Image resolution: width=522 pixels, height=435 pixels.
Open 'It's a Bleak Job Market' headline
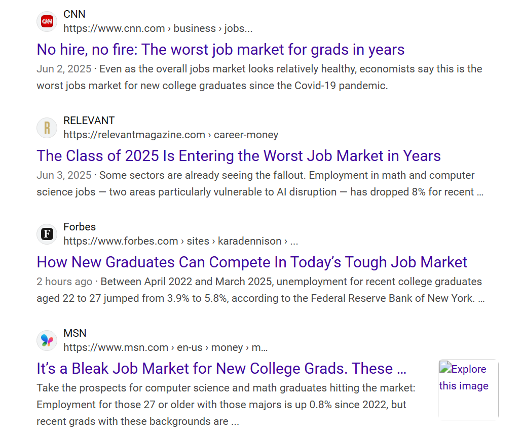(x=221, y=369)
